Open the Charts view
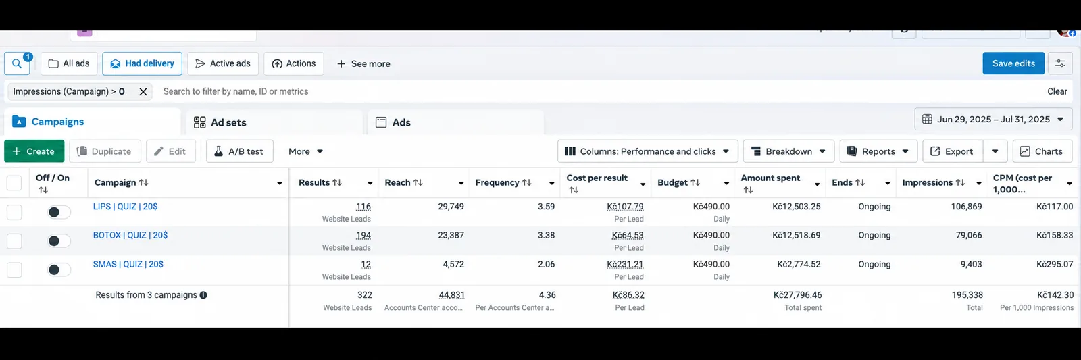Image resolution: width=1081 pixels, height=360 pixels. 1042,151
